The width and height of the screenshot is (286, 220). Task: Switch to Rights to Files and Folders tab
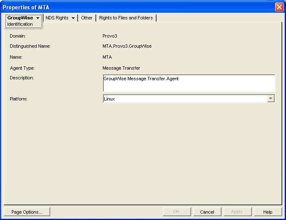126,18
